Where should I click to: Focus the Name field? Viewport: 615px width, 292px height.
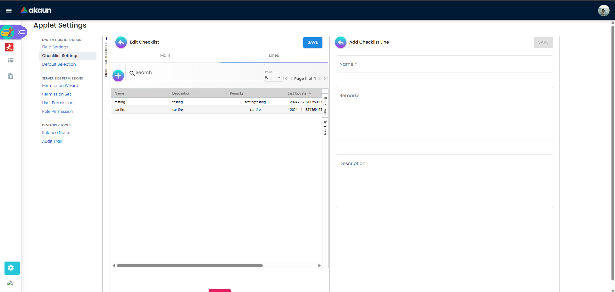pyautogui.click(x=444, y=64)
